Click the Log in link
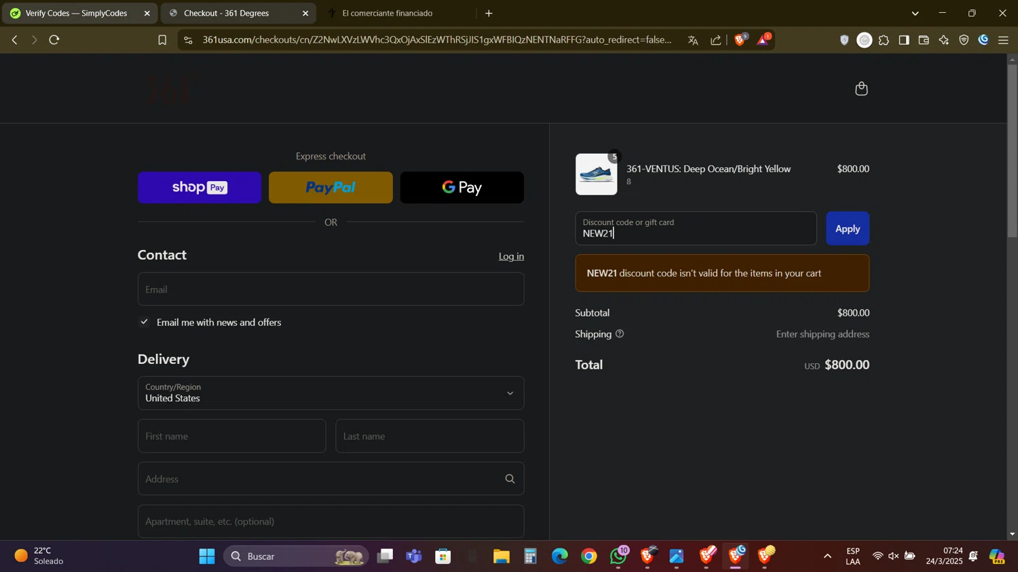The width and height of the screenshot is (1018, 572). point(511,256)
